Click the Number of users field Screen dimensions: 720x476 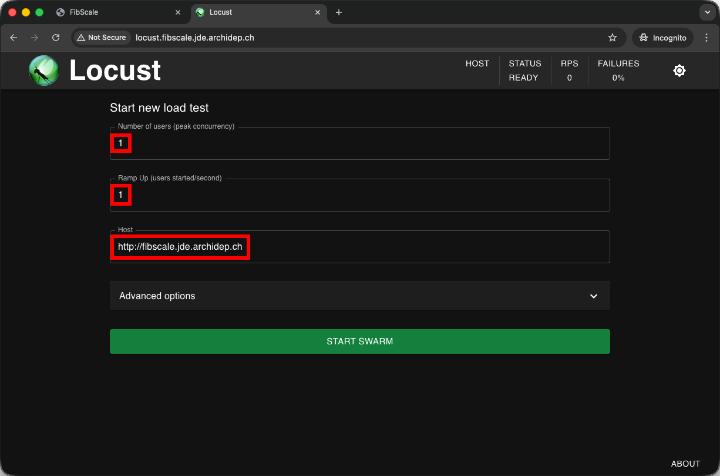(x=360, y=143)
